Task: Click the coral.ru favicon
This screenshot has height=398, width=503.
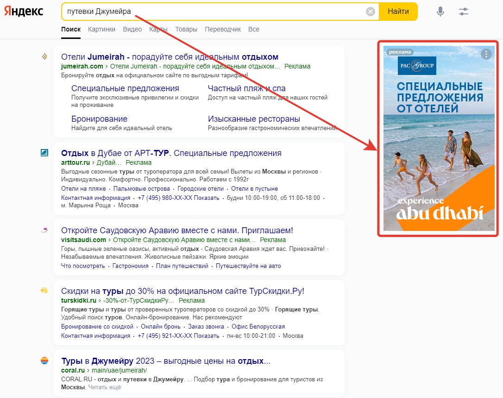Action: point(44,361)
